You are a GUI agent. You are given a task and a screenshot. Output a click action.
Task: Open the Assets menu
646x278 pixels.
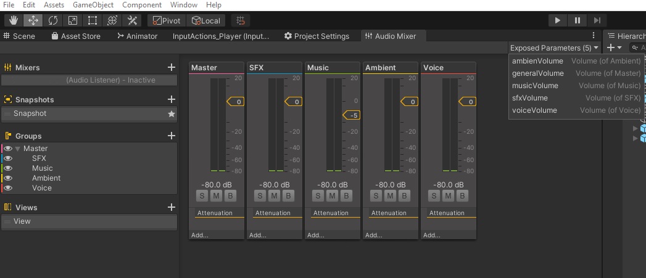click(54, 5)
